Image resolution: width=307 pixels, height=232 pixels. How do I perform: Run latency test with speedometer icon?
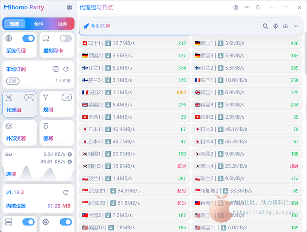(286, 26)
